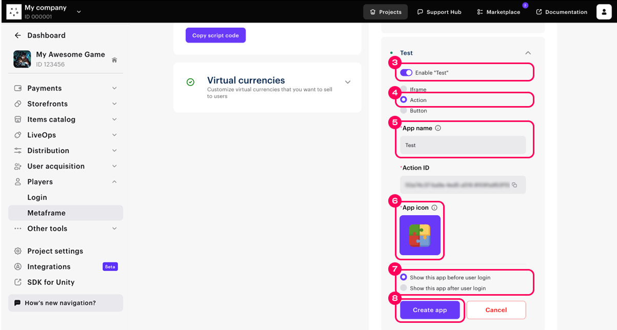Screen dimensions: 617x330
Task: Click the back arrow next to Dashboard
Action: (18, 35)
